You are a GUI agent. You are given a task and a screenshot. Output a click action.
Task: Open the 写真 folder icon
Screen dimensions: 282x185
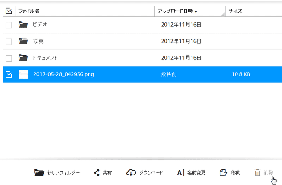pos(23,41)
